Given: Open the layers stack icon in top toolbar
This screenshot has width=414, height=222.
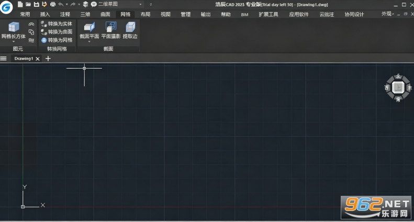Looking at the screenshot, I should click(85, 4).
